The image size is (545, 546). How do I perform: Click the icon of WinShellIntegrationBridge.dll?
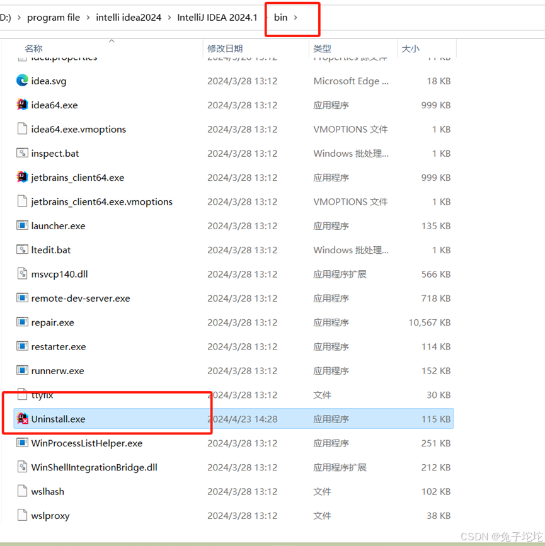(x=22, y=467)
